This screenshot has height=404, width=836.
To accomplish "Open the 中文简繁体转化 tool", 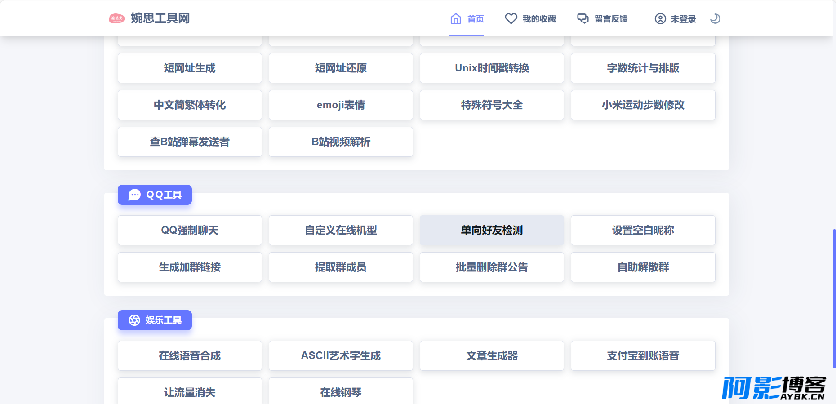I will click(190, 105).
